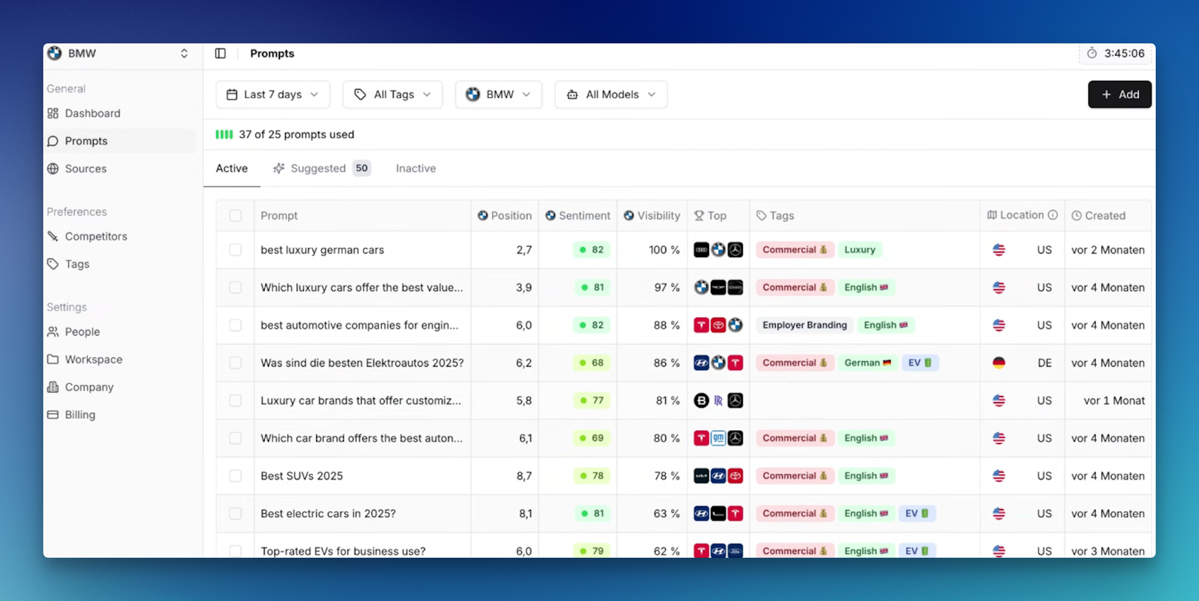Viewport: 1199px width, 601px height.
Task: Click sentiment score 77
Action: pos(592,400)
